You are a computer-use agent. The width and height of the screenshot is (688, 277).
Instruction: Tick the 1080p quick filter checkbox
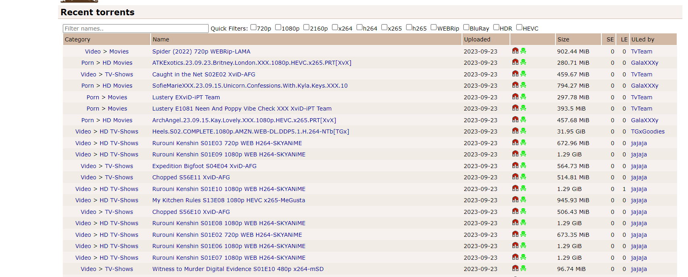click(278, 27)
